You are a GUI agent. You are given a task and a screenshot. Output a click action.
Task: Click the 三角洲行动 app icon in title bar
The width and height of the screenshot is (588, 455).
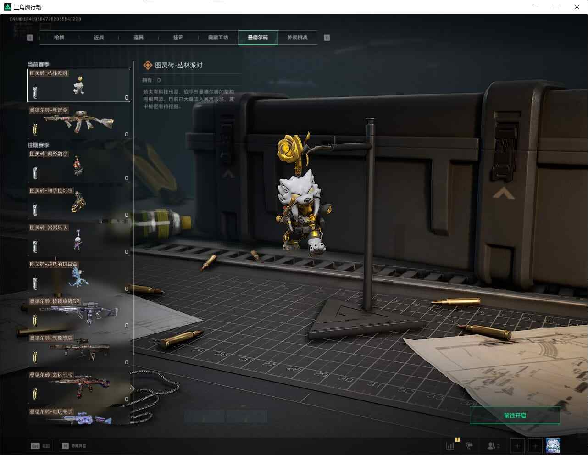(7, 7)
